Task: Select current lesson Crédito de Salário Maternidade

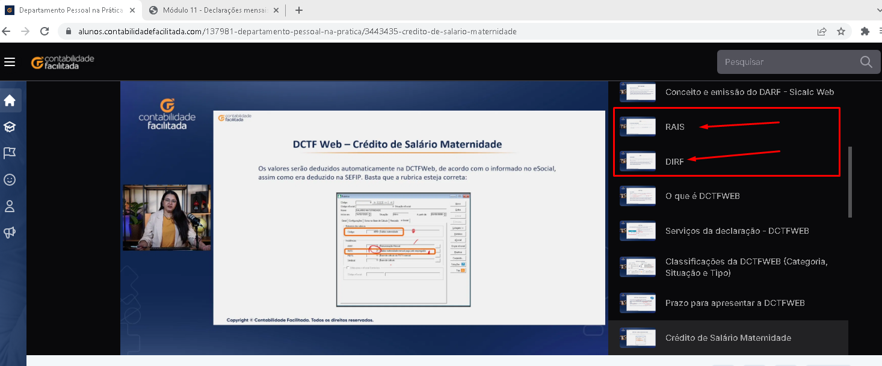Action: 729,338
